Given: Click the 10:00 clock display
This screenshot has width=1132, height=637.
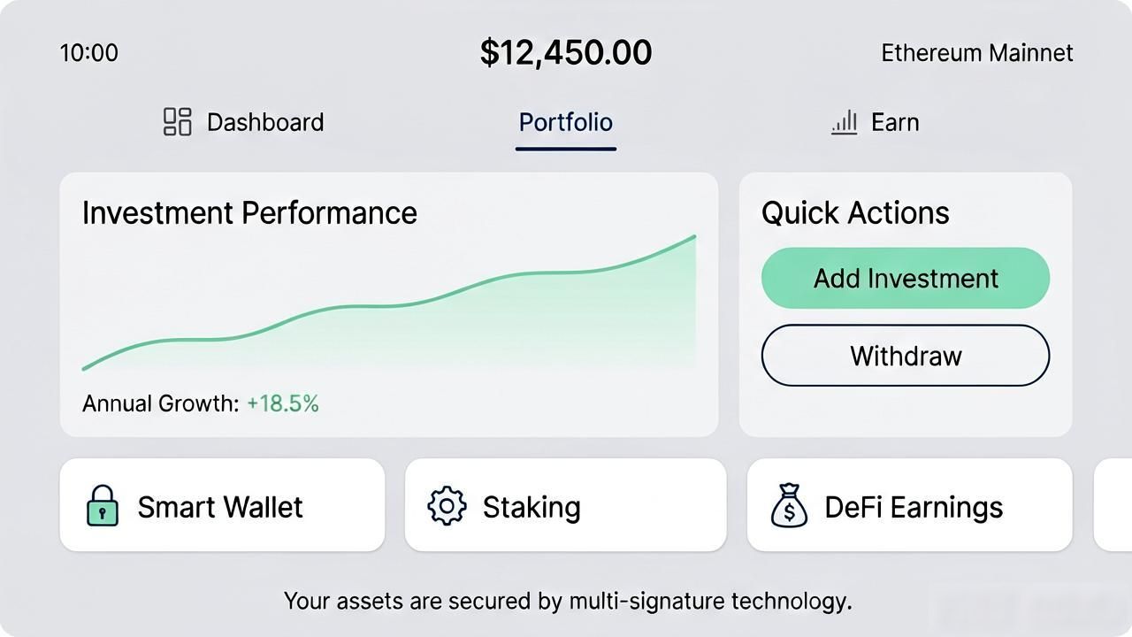Looking at the screenshot, I should coord(88,53).
